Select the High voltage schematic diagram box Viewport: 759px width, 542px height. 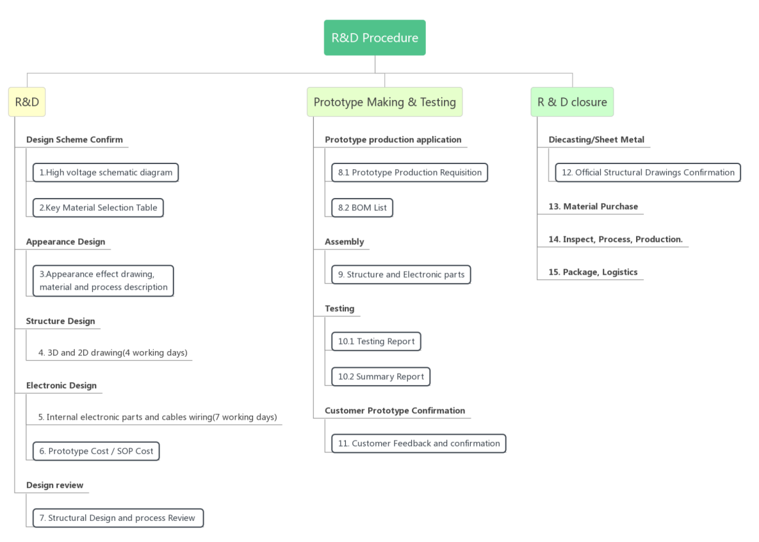pyautogui.click(x=106, y=172)
